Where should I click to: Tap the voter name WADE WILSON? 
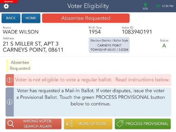tap(21, 32)
